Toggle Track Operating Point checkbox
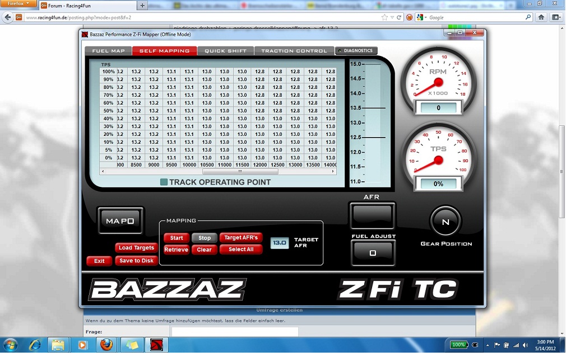The height and width of the screenshot is (353, 566). click(x=164, y=182)
